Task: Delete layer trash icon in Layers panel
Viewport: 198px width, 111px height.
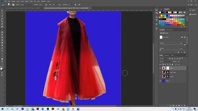Action: pos(184,105)
